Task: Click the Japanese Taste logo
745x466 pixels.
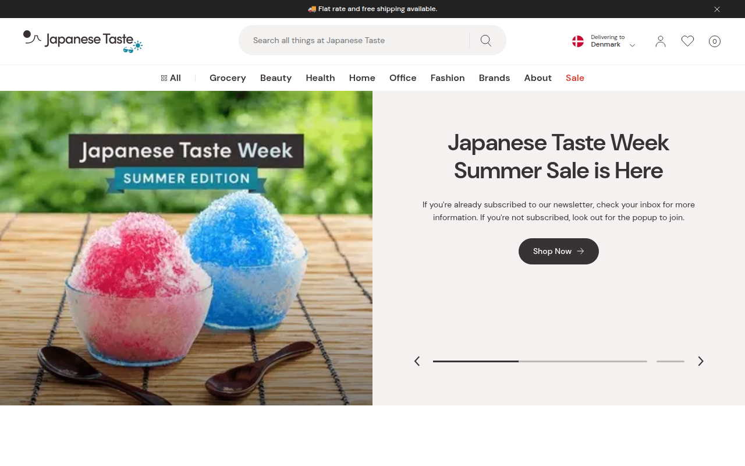Action: (x=83, y=41)
